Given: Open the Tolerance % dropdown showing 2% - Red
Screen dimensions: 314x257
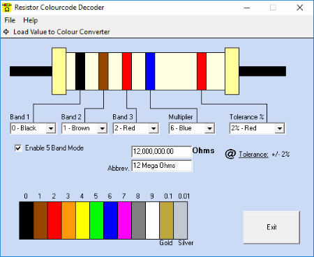Looking at the screenshot, I should pyautogui.click(x=257, y=128).
